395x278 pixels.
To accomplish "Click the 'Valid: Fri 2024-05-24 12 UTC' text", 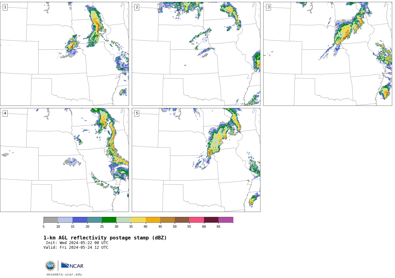I will click(76, 247).
